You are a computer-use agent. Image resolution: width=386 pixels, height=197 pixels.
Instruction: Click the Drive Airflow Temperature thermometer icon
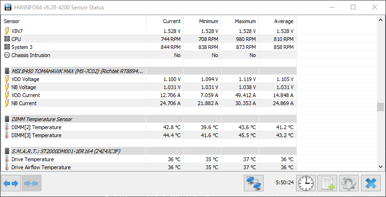(x=7, y=167)
